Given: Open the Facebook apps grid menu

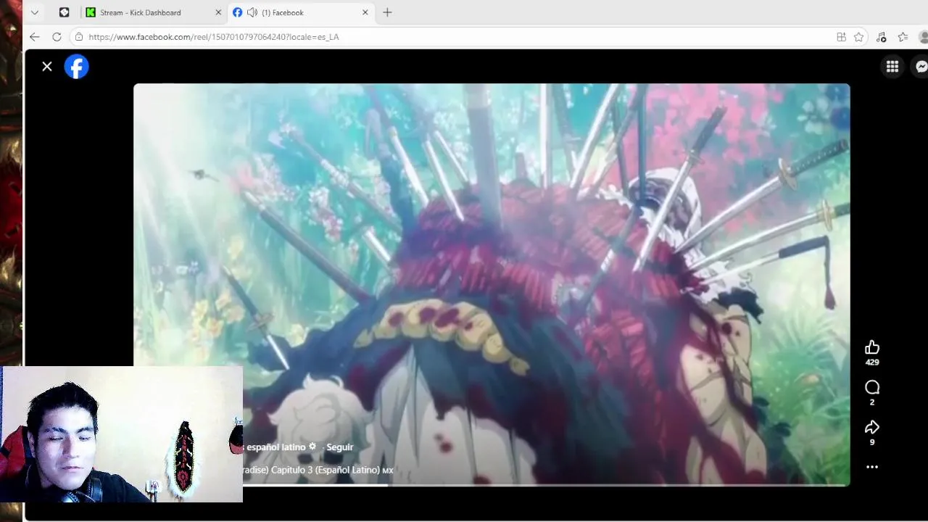Looking at the screenshot, I should 892,67.
